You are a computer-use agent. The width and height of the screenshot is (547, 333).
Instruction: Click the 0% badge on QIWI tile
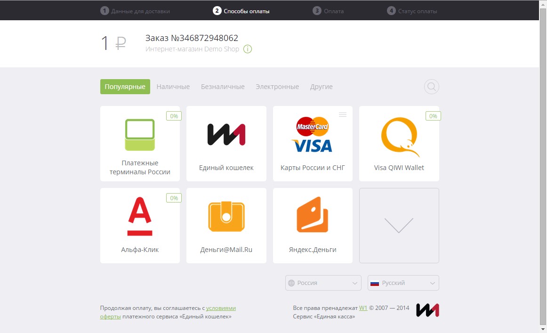433,116
